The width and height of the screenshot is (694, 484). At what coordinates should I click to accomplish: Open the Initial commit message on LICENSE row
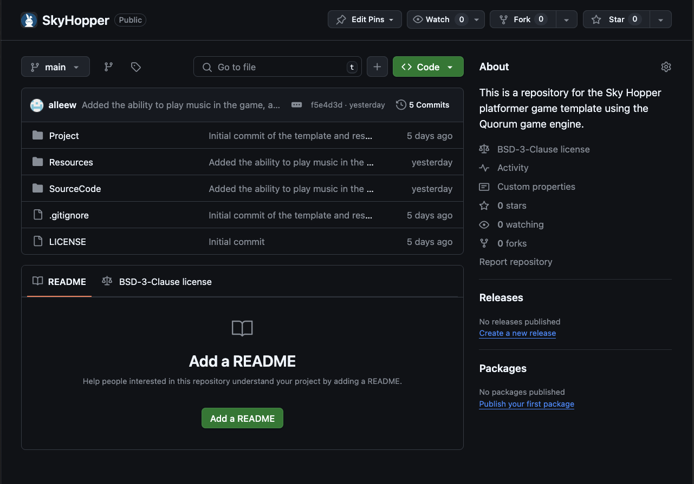[x=237, y=242]
